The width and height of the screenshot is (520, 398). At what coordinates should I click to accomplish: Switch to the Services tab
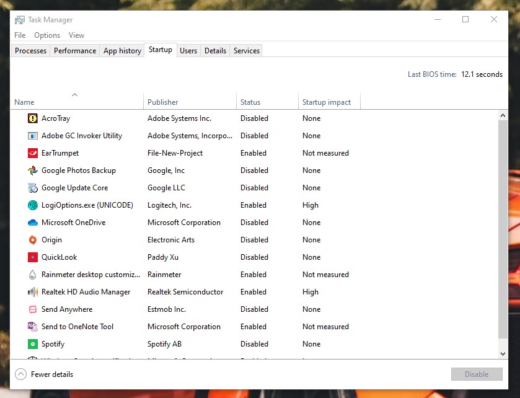tap(247, 51)
